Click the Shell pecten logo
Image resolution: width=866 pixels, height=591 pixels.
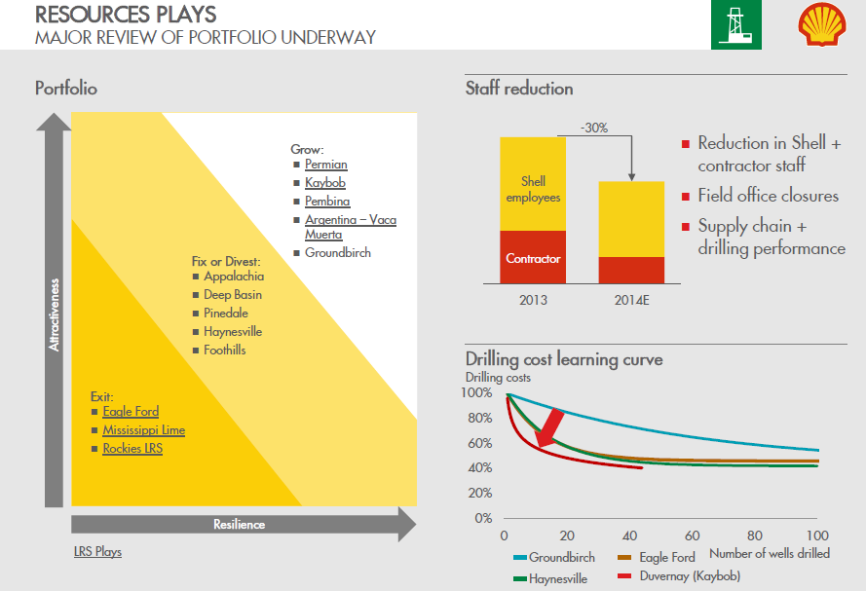[x=821, y=25]
